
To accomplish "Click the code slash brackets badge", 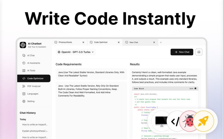I will click(175, 121).
